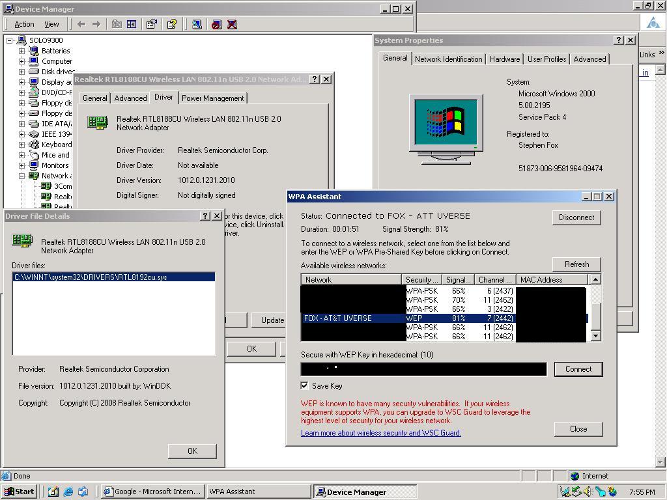Click OK in Driver File Details dialog
The width and height of the screenshot is (667, 500).
coord(192,451)
